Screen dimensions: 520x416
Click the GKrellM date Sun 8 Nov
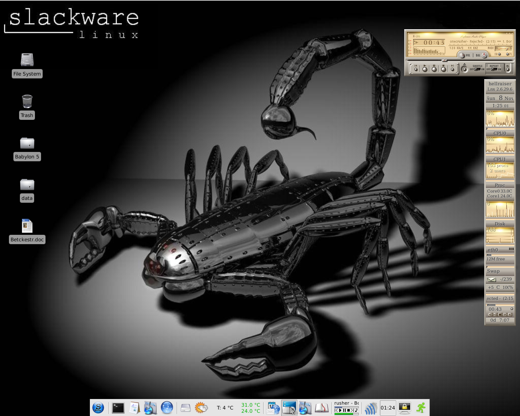(500, 98)
